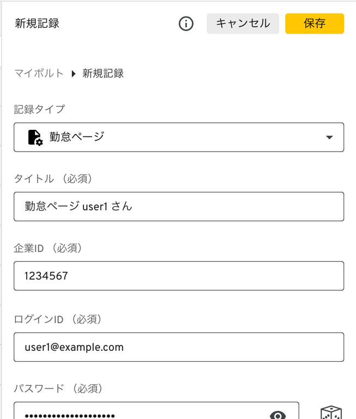Show password with the eye icon
356x419 pixels.
click(x=278, y=415)
